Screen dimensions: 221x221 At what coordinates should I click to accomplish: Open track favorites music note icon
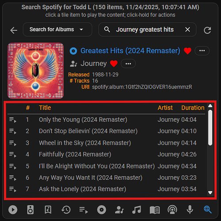137,210
